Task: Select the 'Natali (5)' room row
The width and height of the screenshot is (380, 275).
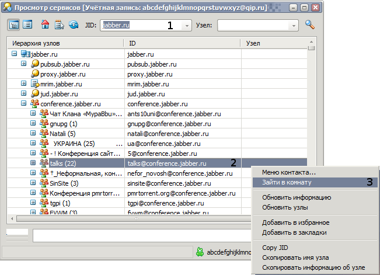Action: [64, 133]
